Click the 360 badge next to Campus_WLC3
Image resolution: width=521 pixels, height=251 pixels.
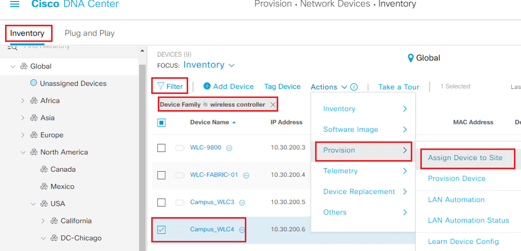tap(242, 203)
